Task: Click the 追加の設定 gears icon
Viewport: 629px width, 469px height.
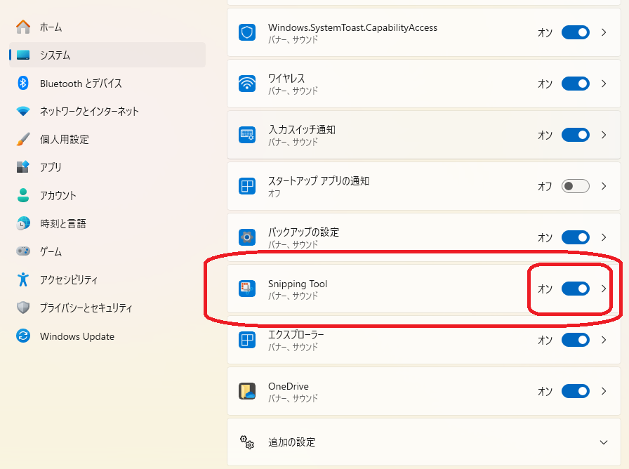Action: [247, 442]
